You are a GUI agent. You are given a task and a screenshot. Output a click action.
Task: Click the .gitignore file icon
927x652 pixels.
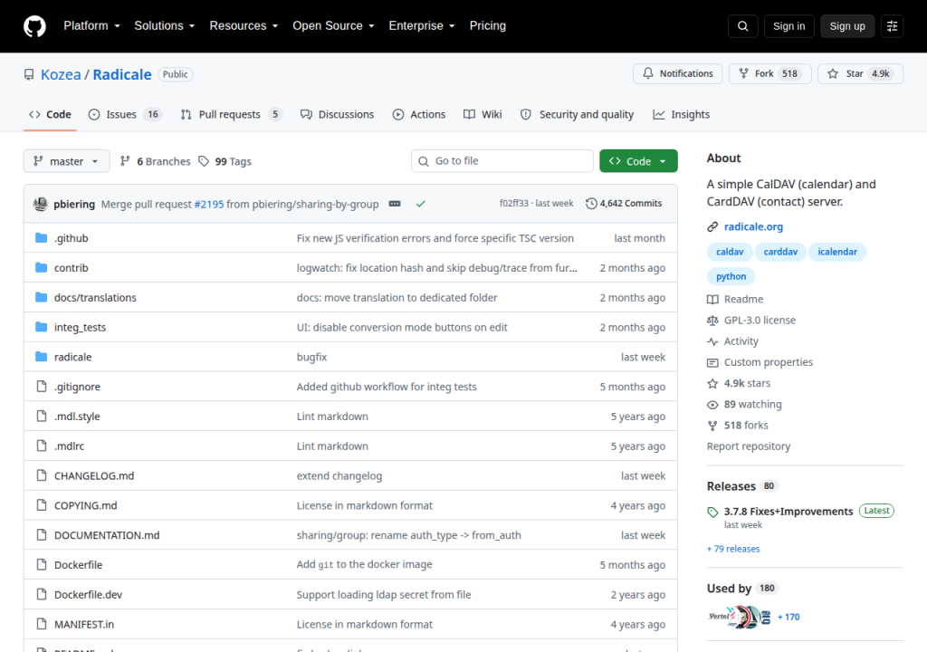tap(42, 387)
